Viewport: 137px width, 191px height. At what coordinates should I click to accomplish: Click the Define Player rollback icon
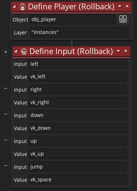[x=23, y=6]
